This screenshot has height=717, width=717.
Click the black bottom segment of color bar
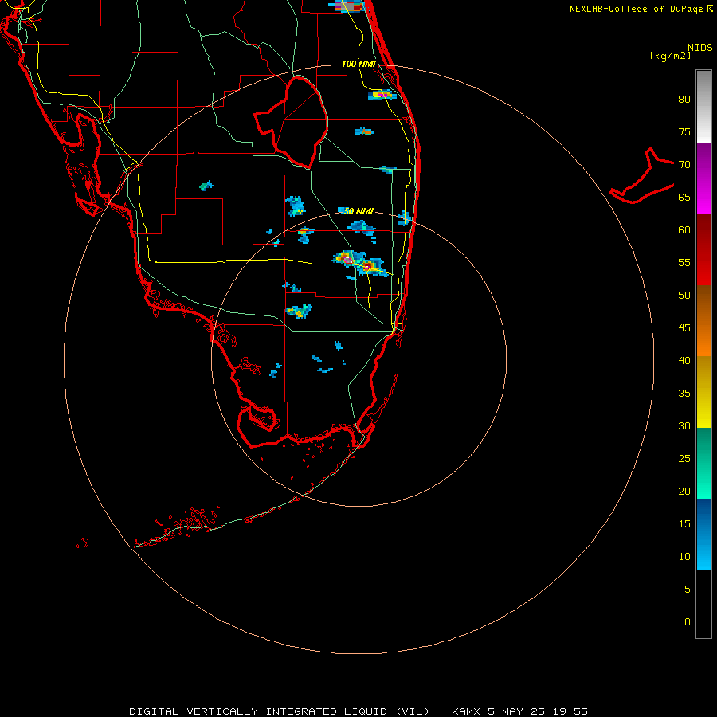pyautogui.click(x=703, y=604)
